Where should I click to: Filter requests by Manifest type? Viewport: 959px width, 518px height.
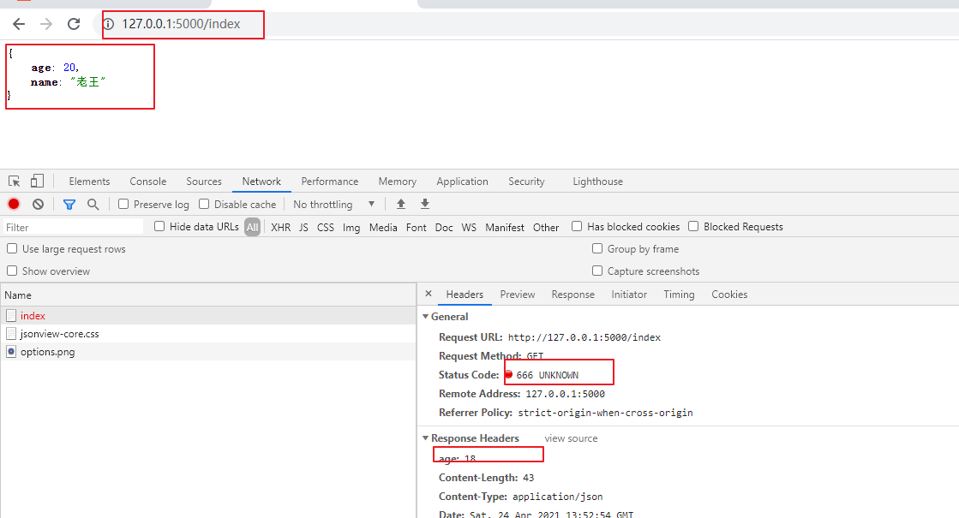tap(505, 227)
